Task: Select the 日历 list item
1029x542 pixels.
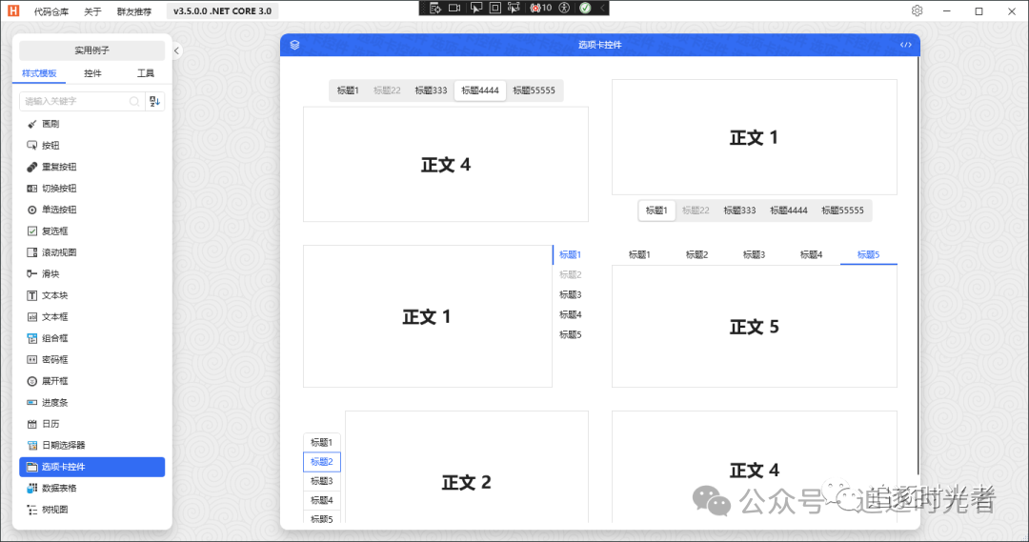Action: point(91,424)
